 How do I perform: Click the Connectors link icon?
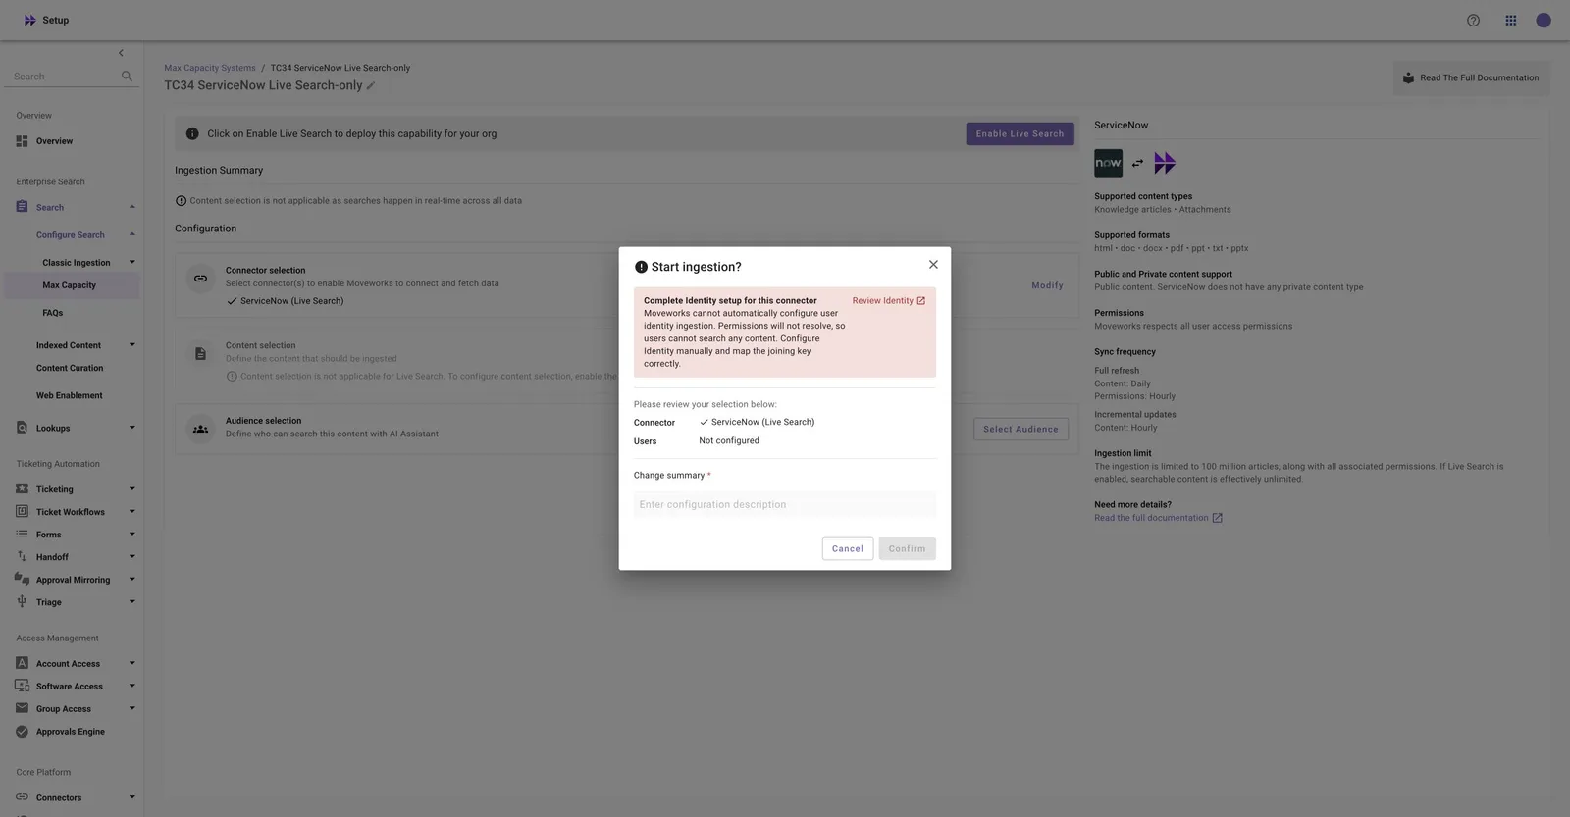[x=22, y=797]
